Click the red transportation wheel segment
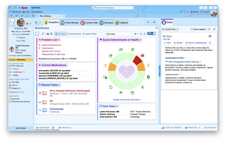This screenshot has width=226, height=141. [137, 60]
